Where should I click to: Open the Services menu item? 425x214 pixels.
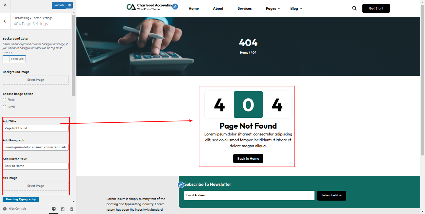[x=245, y=9]
